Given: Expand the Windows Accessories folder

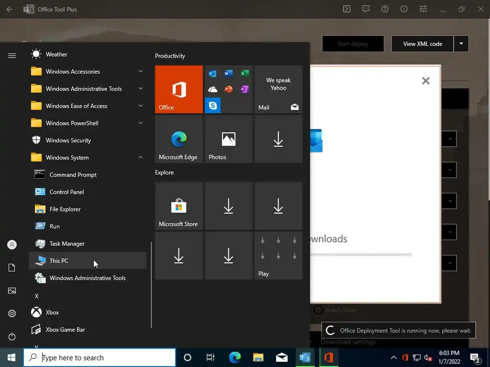Looking at the screenshot, I should 88,72.
